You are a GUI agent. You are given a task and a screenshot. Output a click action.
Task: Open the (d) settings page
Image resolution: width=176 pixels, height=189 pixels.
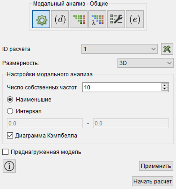(x=60, y=19)
